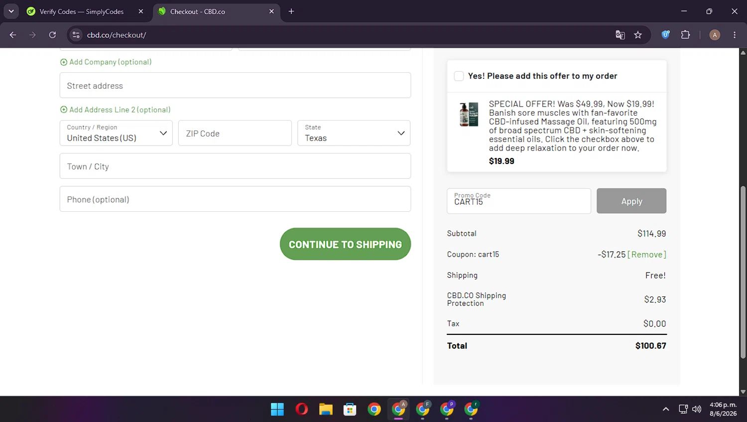Focus the ZIP Code input
Screen dimensions: 747x422
pyautogui.click(x=235, y=133)
